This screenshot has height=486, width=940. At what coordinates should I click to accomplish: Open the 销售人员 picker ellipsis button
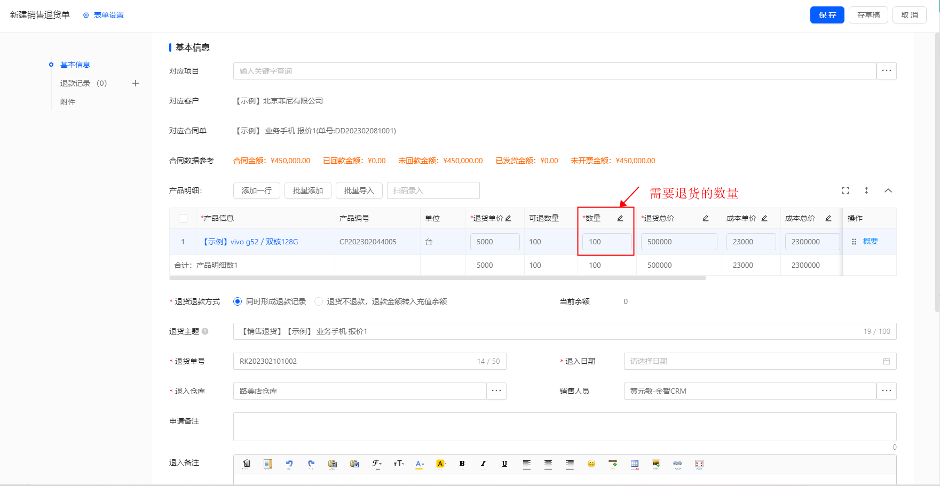(887, 391)
